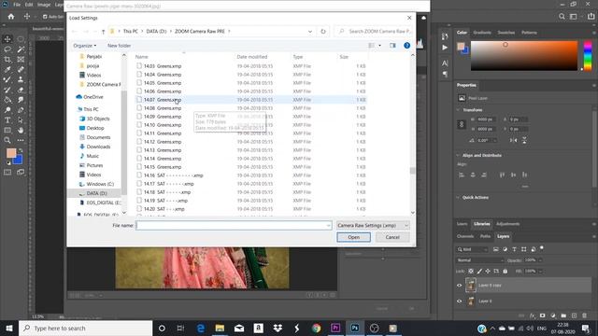This screenshot has width=598, height=336.
Task: Select the Paint Bucket tool
Action: [7, 100]
